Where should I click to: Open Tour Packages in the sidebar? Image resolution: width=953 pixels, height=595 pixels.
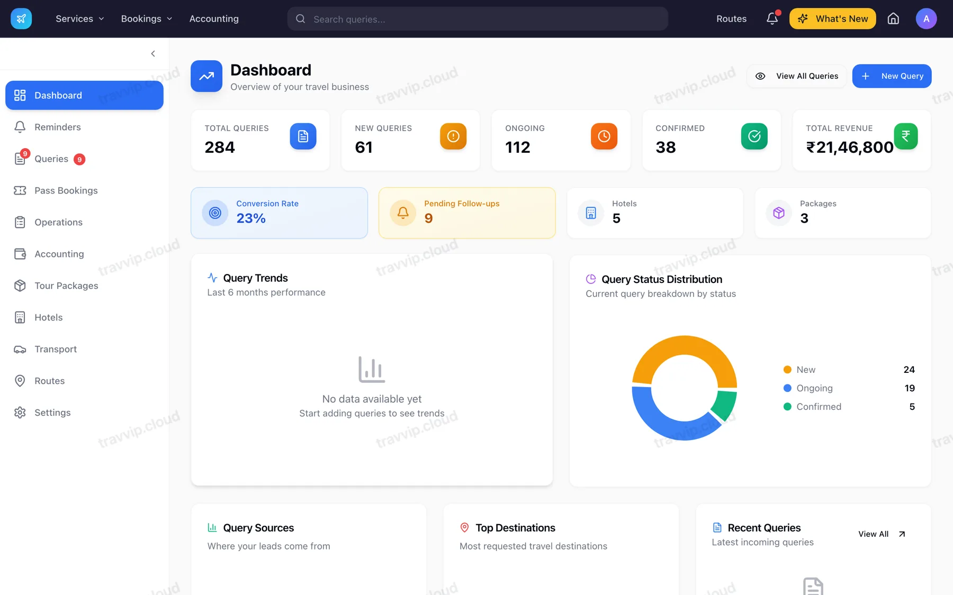(x=84, y=286)
